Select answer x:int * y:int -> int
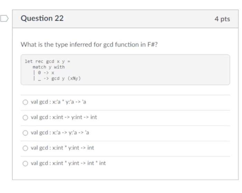Image resolution: width=242 pixels, height=193 pixels. pos(25,148)
